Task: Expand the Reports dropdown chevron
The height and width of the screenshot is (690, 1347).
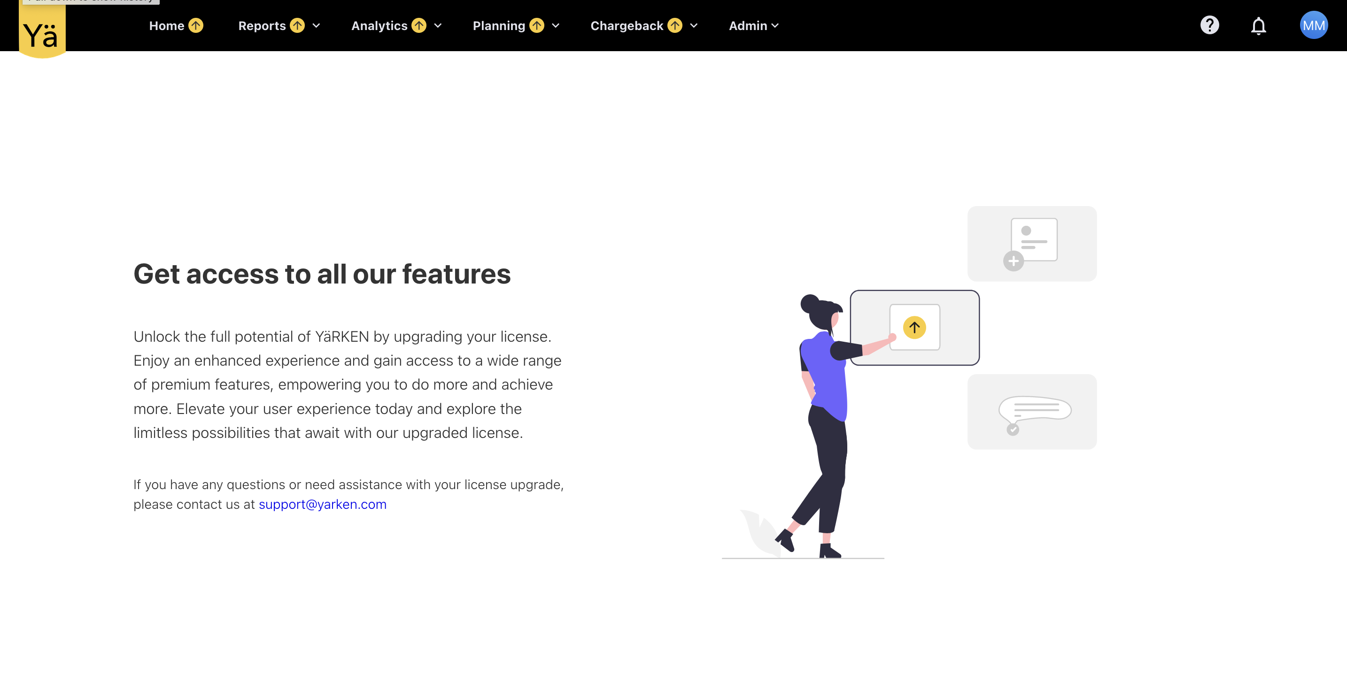Action: pyautogui.click(x=317, y=26)
